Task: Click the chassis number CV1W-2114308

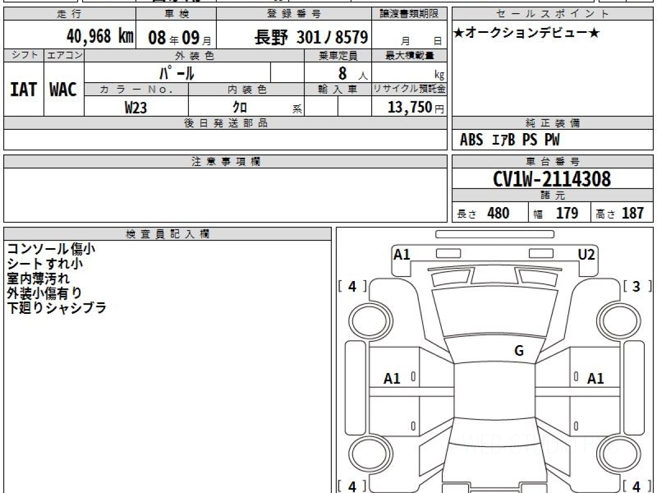Action: coord(552,179)
